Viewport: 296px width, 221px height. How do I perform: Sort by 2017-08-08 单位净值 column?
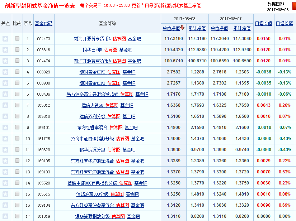171,28
